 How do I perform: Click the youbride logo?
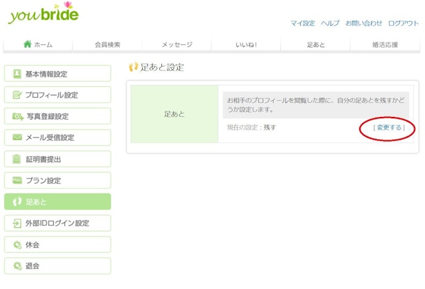(43, 14)
